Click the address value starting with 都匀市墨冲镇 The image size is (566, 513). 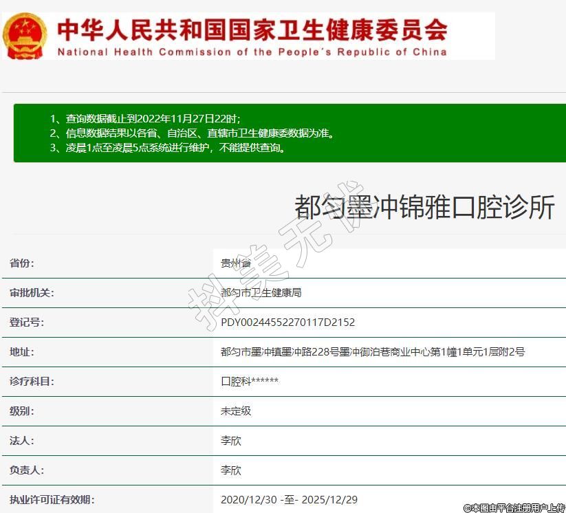[x=372, y=352]
